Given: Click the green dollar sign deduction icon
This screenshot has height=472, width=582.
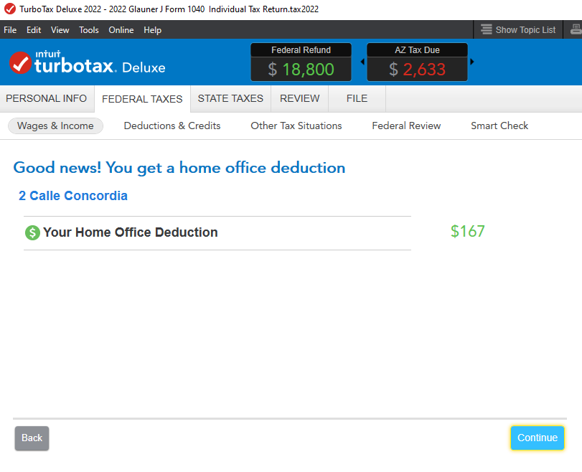Looking at the screenshot, I should coord(32,232).
